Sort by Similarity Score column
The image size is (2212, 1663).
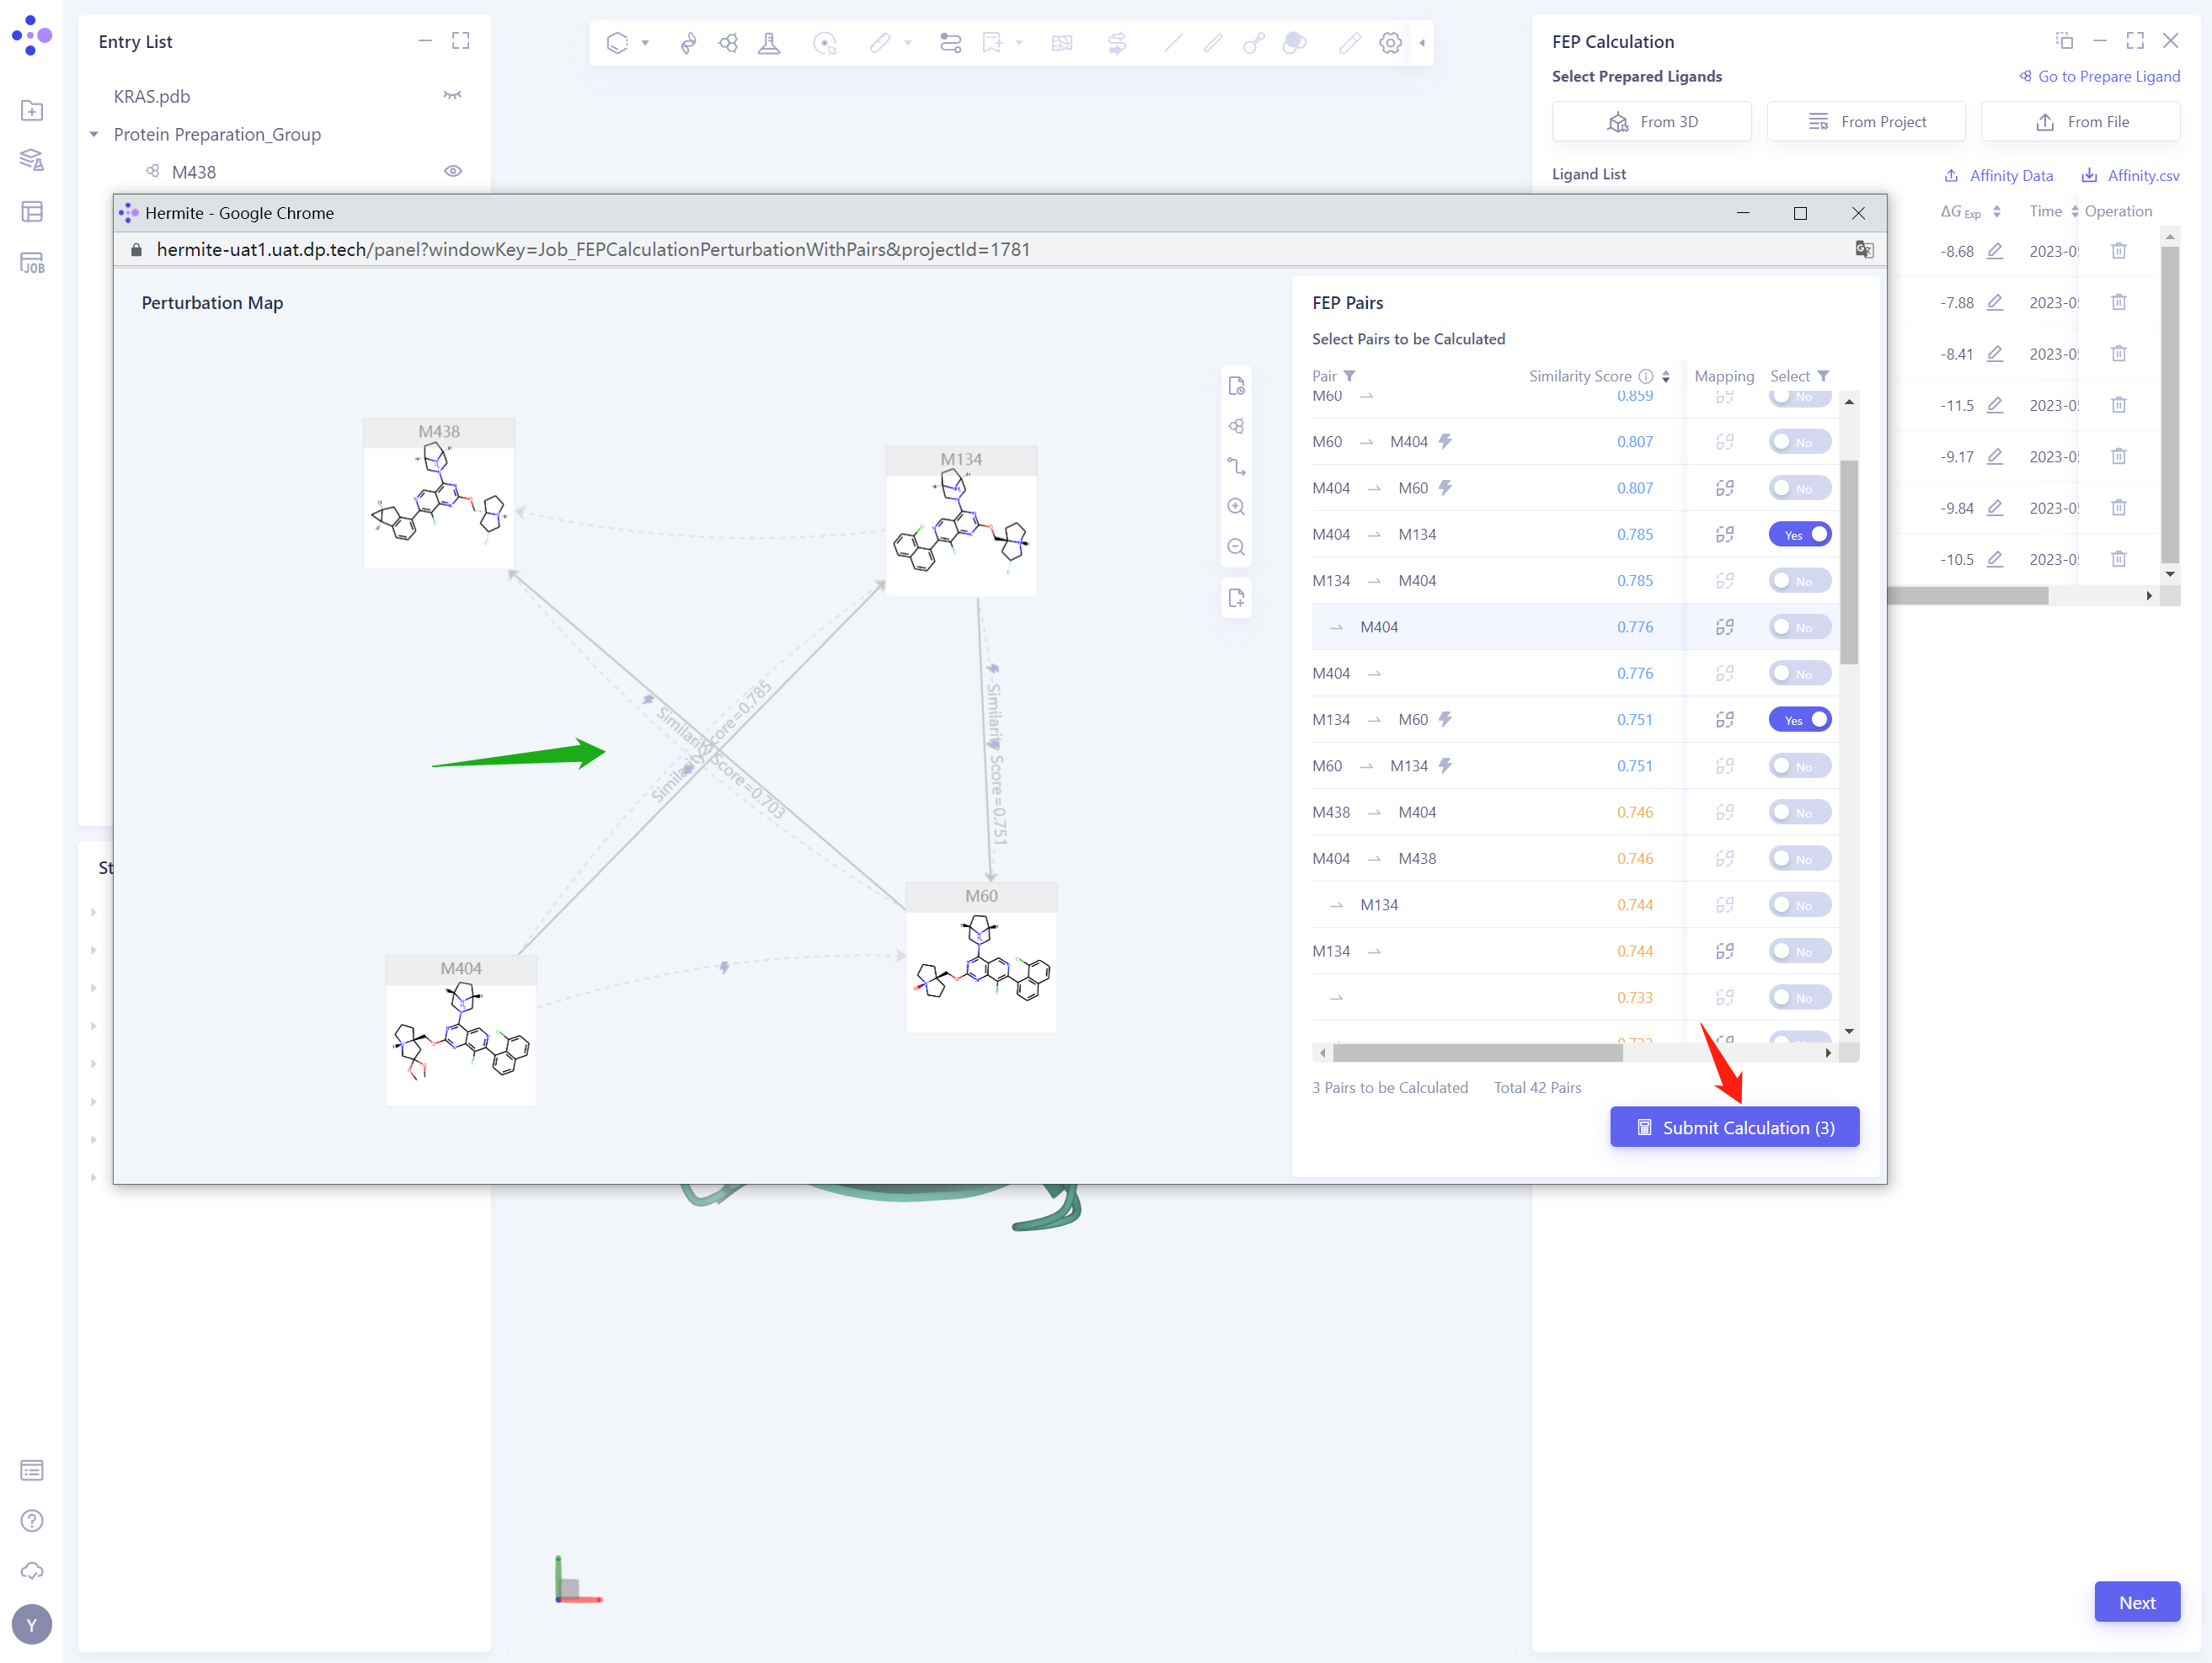coord(1665,376)
